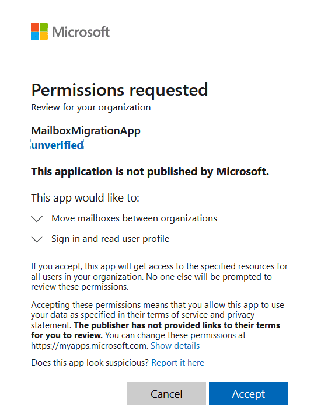Select 'Move mailboxes between organizations' permission text
Image resolution: width=314 pixels, height=420 pixels.
(134, 218)
